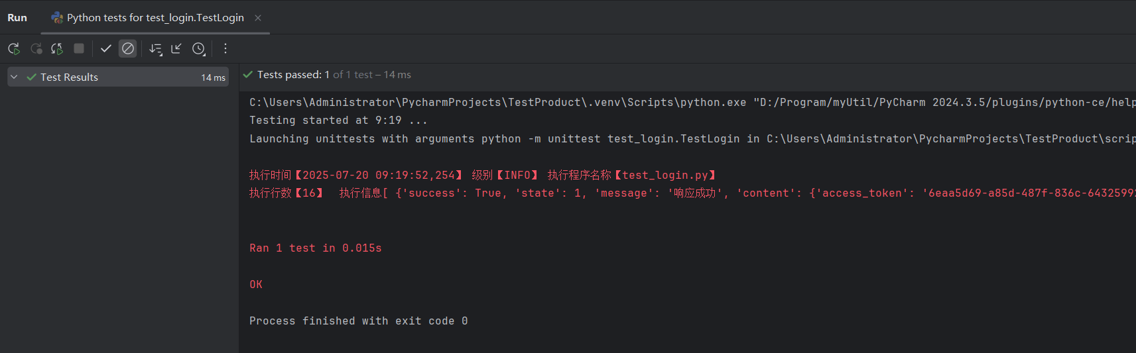Screen dimensions: 1136x353
Task: Click the '14 ms' duration in tree
Action: tap(214, 77)
